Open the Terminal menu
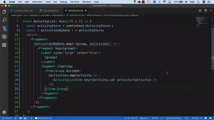Viewport: 214px width, 120px height. point(75,2)
